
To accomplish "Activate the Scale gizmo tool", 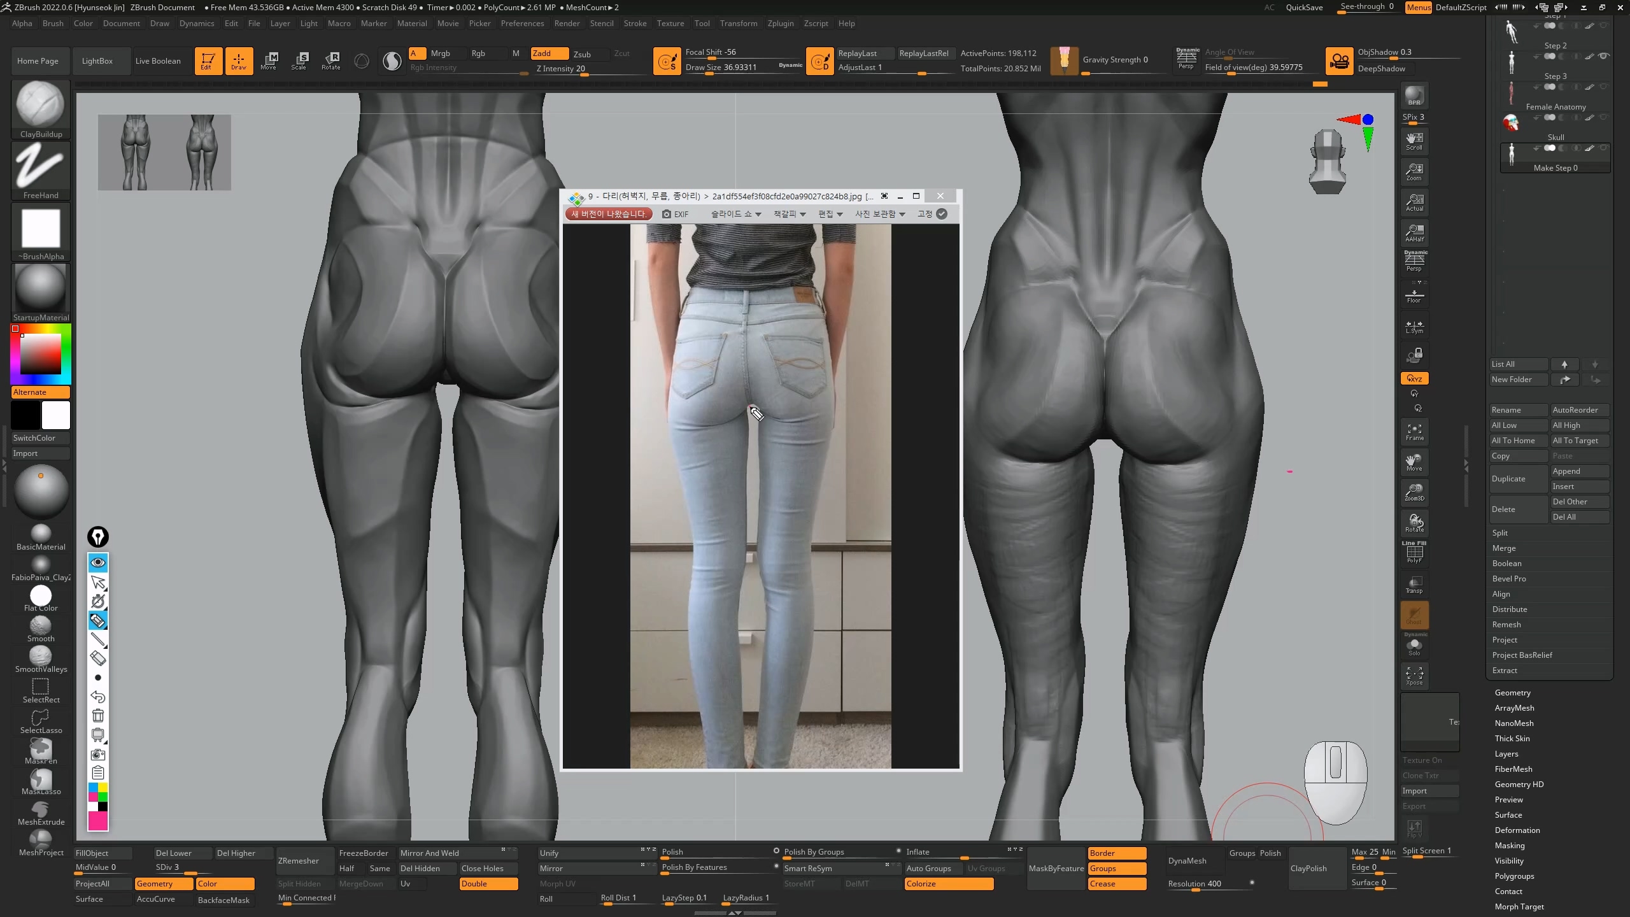I will [x=299, y=60].
